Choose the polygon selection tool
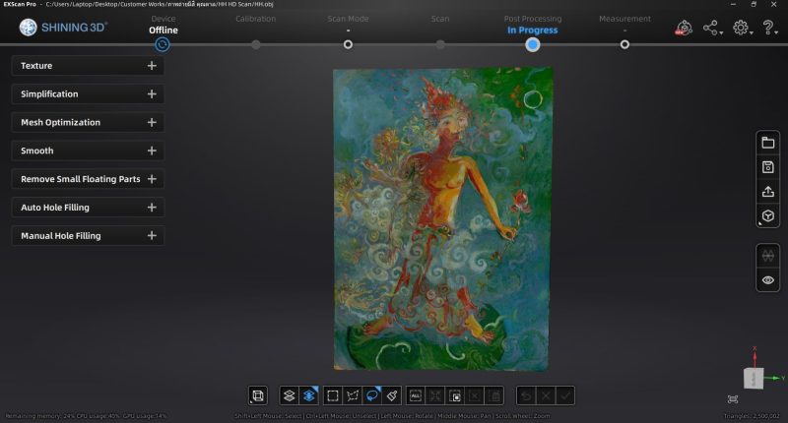The width and height of the screenshot is (788, 423). coord(353,395)
